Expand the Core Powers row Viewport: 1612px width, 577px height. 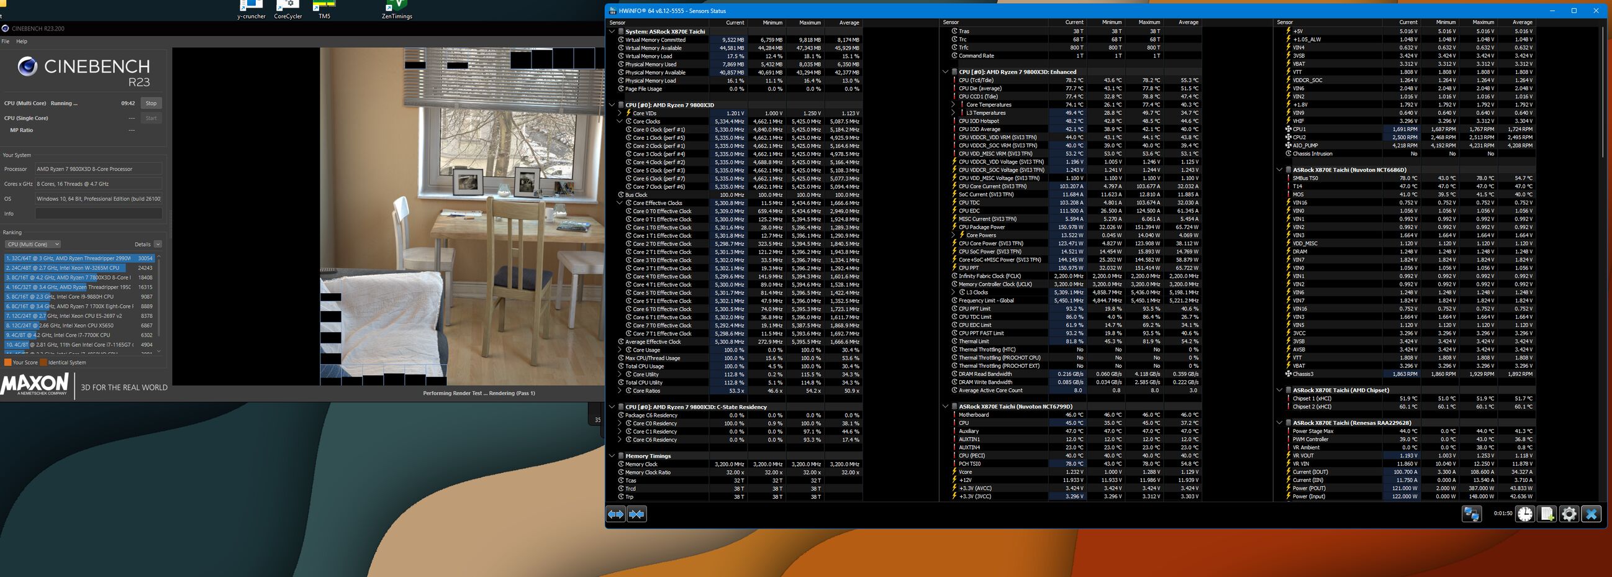click(x=954, y=235)
